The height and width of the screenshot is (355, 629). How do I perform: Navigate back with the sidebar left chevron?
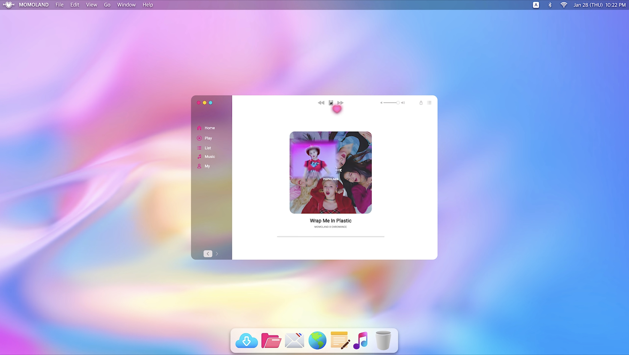coord(208,254)
